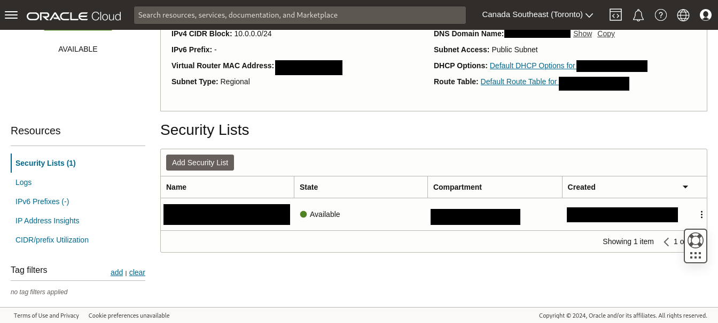Open the language globe menu
The image size is (718, 323).
[x=683, y=15]
